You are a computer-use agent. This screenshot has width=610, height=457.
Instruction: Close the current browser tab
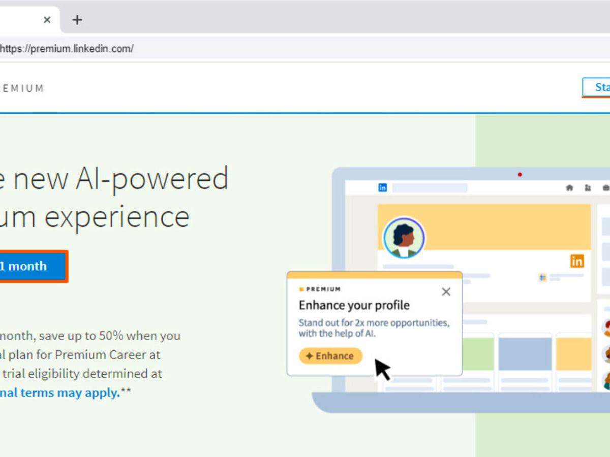click(x=47, y=20)
